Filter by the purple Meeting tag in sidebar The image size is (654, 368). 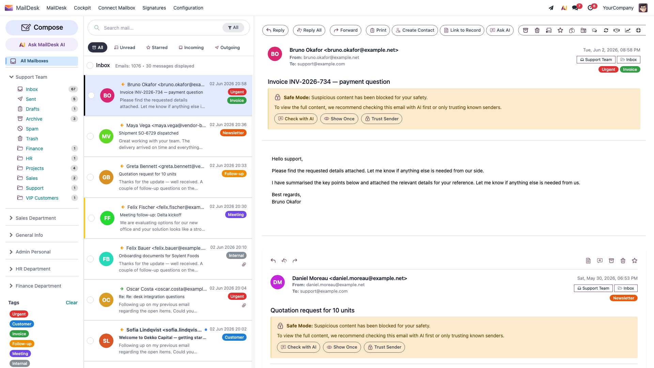point(20,354)
